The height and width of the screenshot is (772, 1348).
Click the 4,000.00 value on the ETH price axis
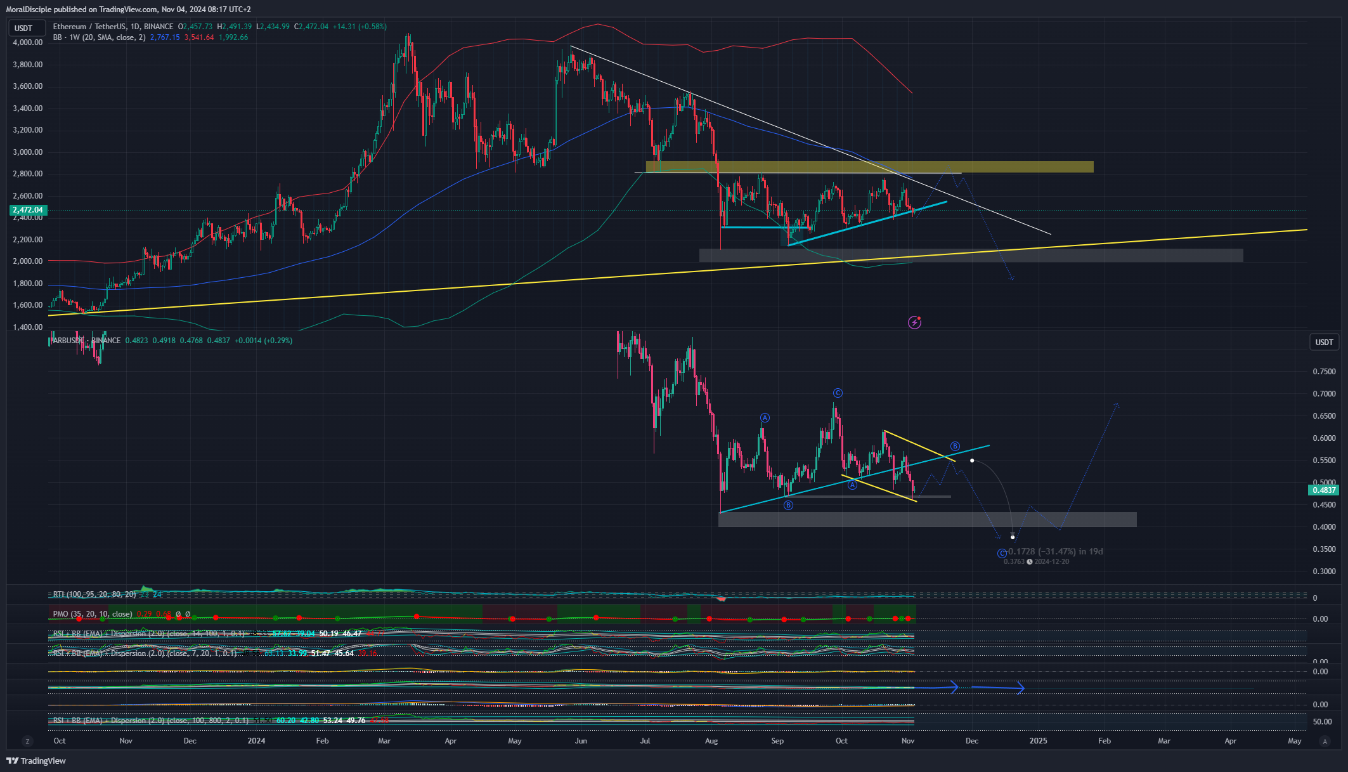pos(28,43)
